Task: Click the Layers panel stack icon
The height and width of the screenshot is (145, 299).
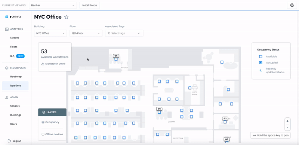Action: 43,112
